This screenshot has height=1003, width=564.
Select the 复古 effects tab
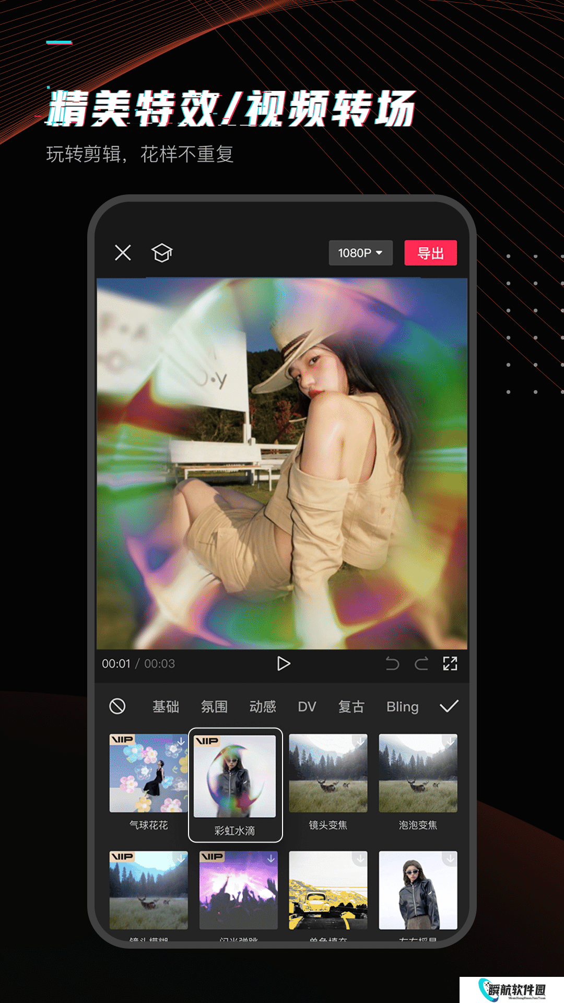tap(351, 707)
